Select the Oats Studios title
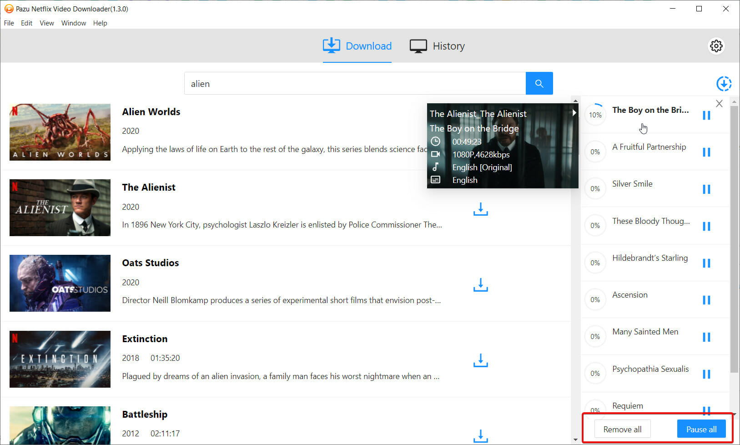 click(151, 263)
